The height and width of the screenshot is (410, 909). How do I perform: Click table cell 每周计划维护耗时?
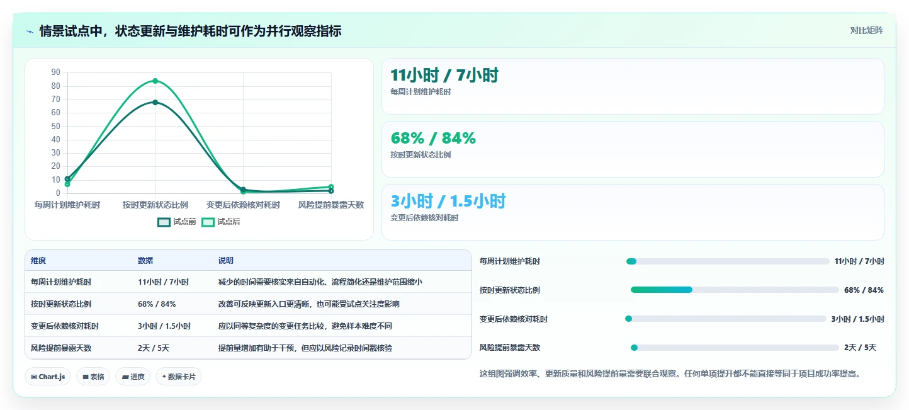point(61,282)
